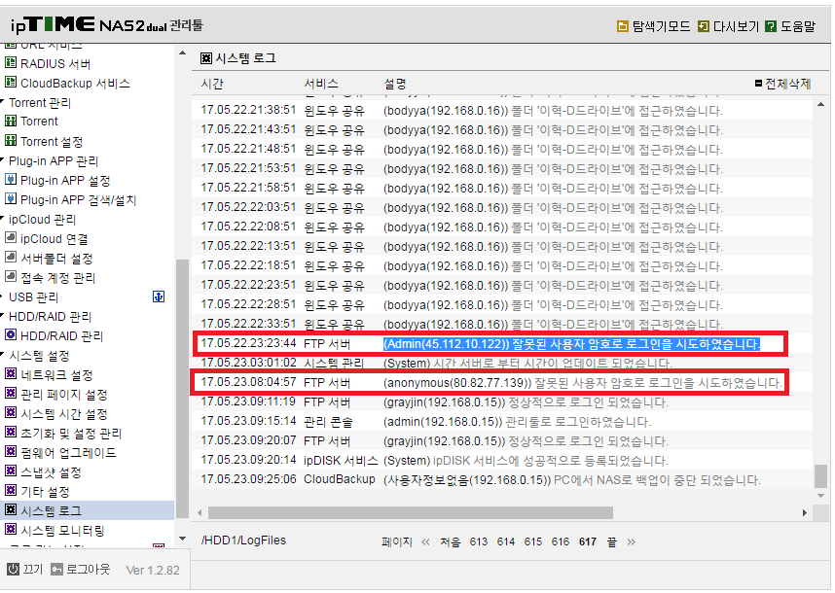Click the next page » arrow

pos(631,541)
